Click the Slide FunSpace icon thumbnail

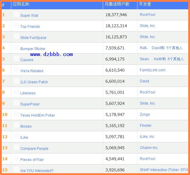click(x=16, y=36)
